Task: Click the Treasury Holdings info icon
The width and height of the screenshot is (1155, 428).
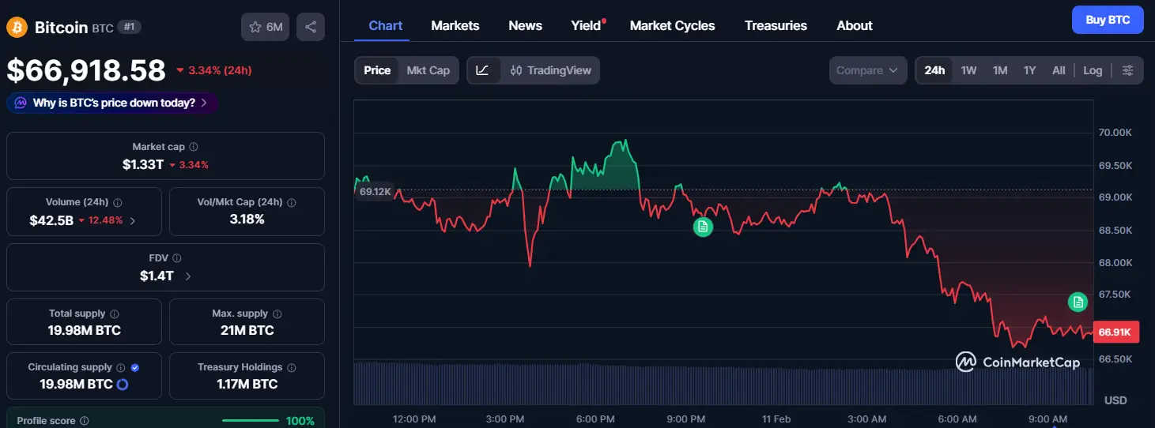Action: (x=291, y=367)
